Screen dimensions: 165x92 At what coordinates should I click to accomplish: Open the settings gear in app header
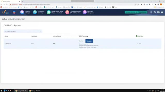(x=162, y=12)
